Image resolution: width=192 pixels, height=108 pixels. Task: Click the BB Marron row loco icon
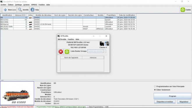coord(30,24)
